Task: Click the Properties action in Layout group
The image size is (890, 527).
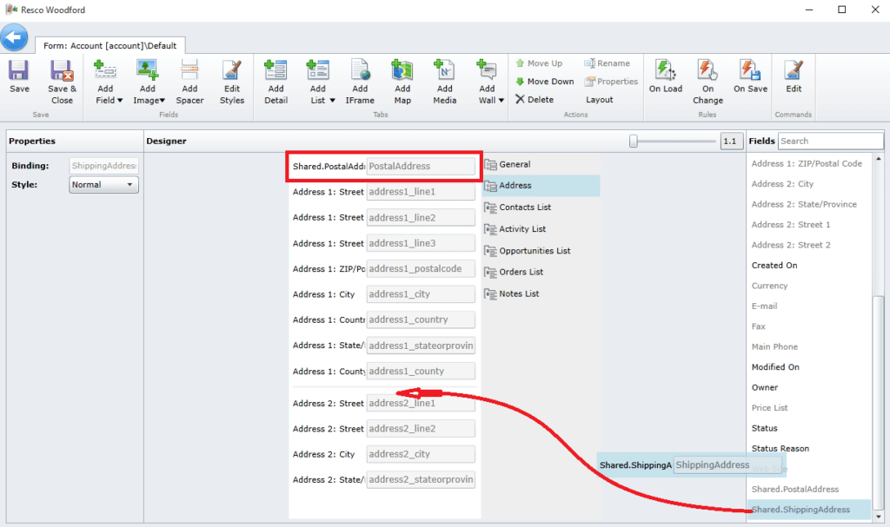Action: [x=611, y=81]
